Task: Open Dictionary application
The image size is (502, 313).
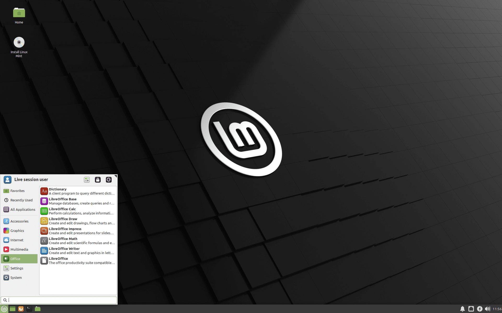Action: coord(77,191)
